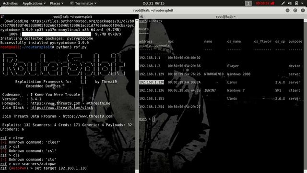The image size is (307, 173).
Task: Click the Oct 31 06:15 clock
Action: (153, 3)
